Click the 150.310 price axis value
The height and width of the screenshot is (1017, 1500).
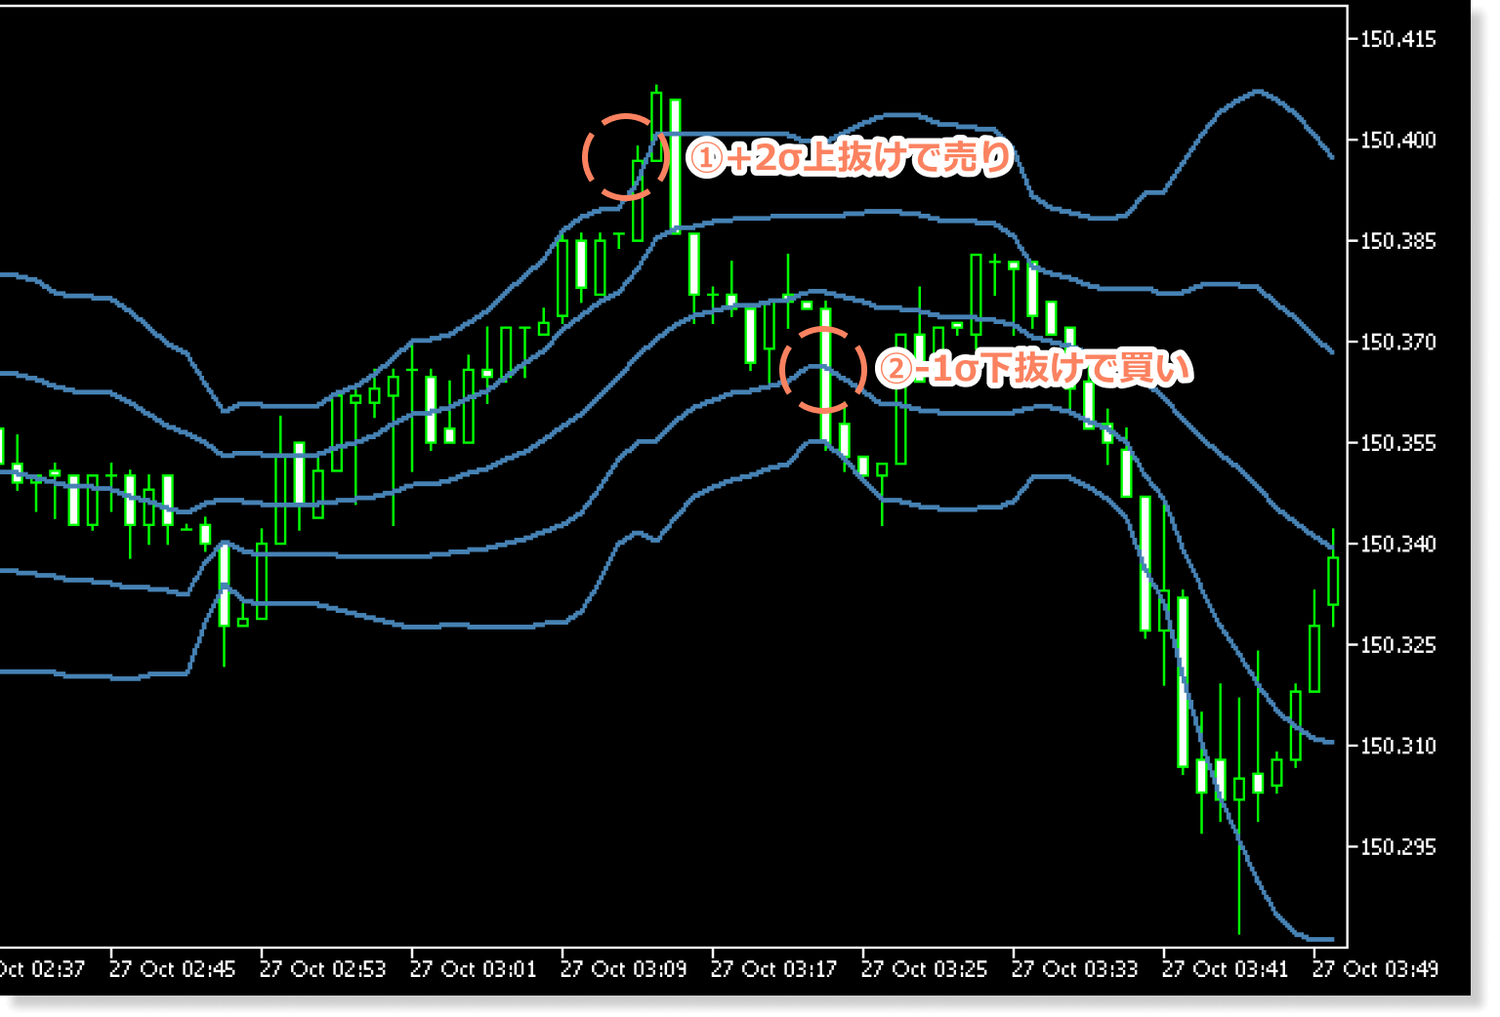tap(1397, 746)
